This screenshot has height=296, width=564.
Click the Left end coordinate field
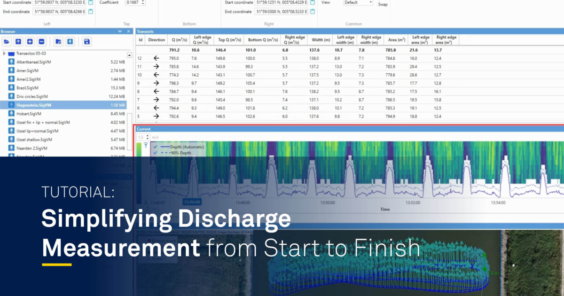pyautogui.click(x=60, y=11)
